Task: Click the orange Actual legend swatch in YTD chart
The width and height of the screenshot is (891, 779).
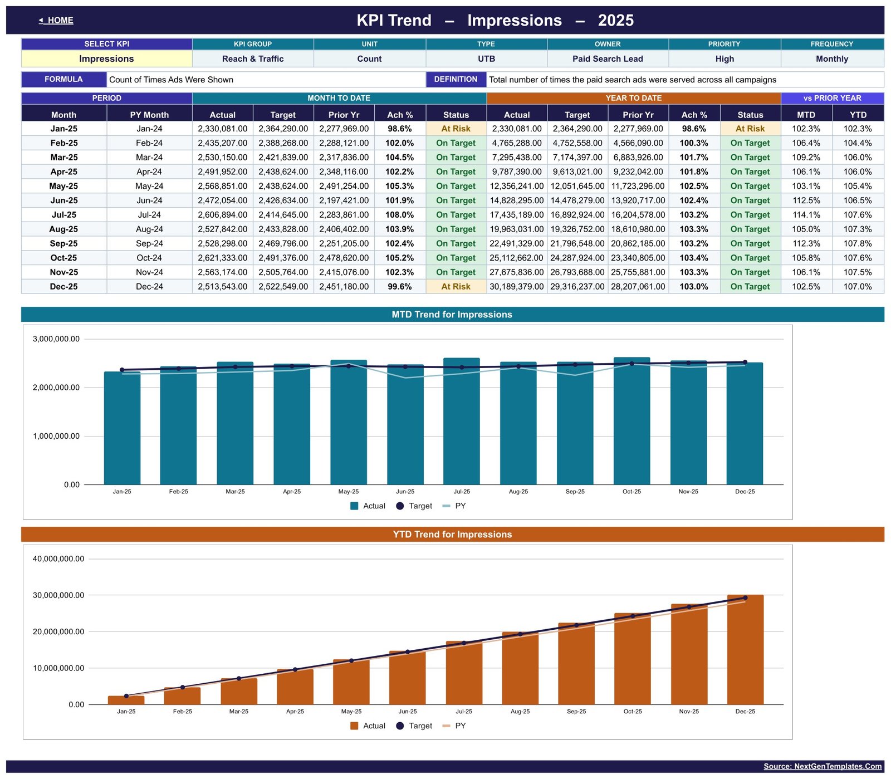Action: [x=354, y=726]
